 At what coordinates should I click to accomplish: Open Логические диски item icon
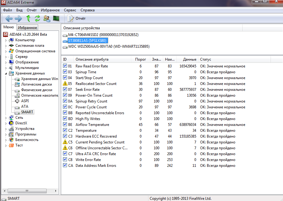[17, 84]
